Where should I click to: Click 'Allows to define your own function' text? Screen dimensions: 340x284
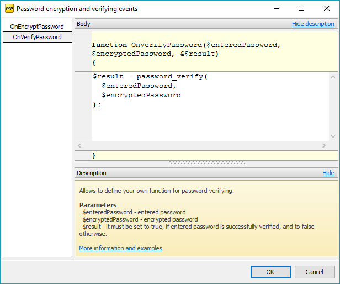(x=157, y=191)
